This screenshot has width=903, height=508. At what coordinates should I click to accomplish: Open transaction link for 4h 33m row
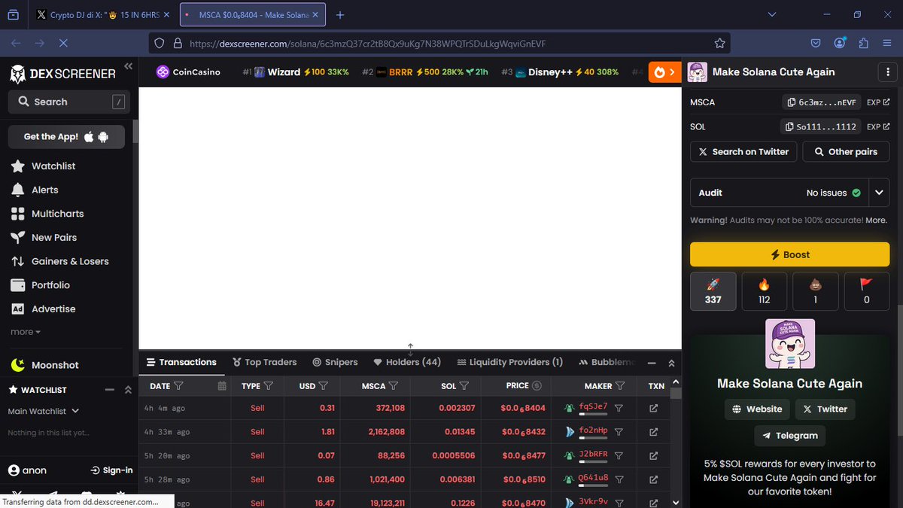click(653, 432)
